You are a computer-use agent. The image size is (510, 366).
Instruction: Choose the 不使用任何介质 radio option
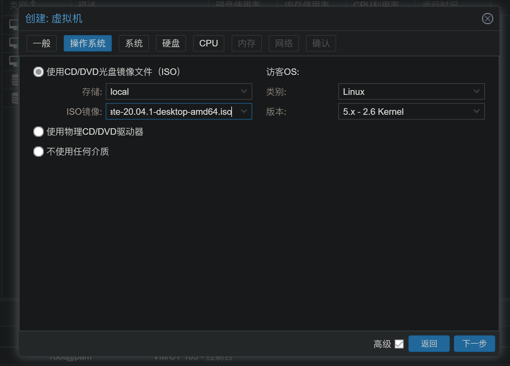coord(39,152)
